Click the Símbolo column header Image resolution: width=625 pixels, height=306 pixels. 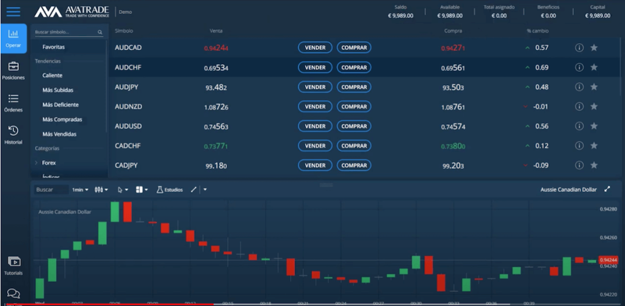pyautogui.click(x=124, y=30)
